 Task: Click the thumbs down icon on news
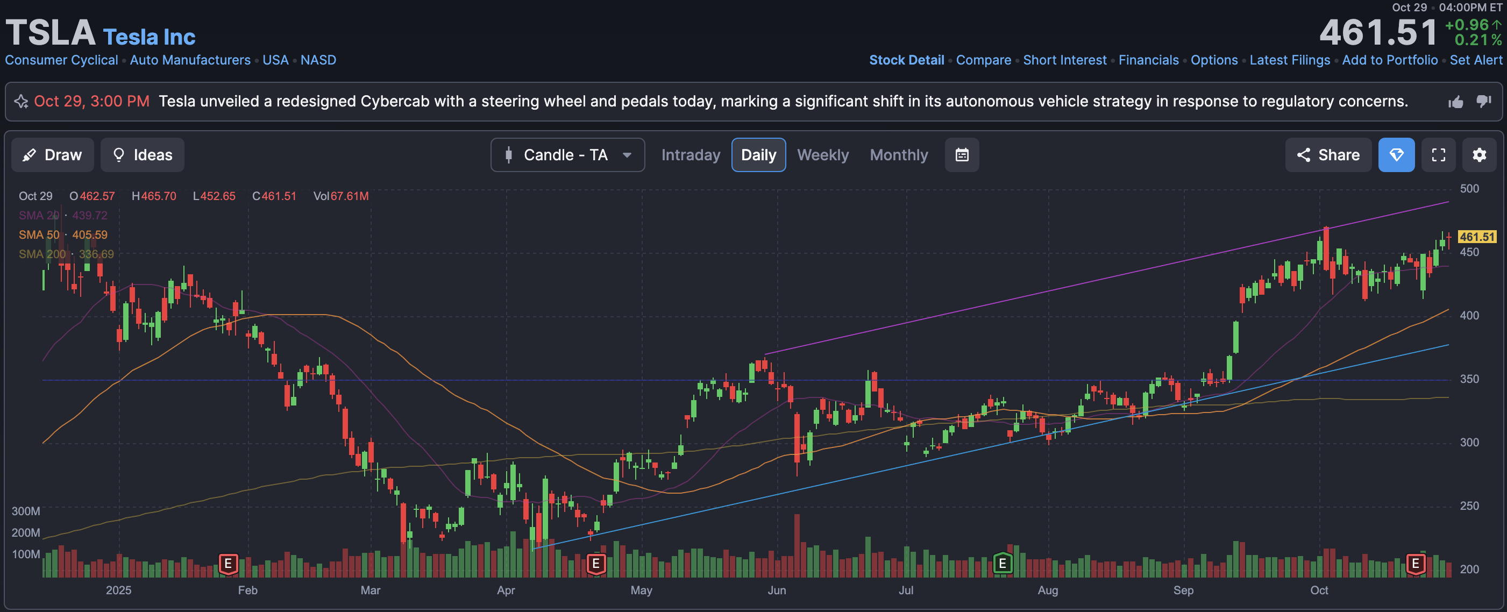pyautogui.click(x=1483, y=101)
